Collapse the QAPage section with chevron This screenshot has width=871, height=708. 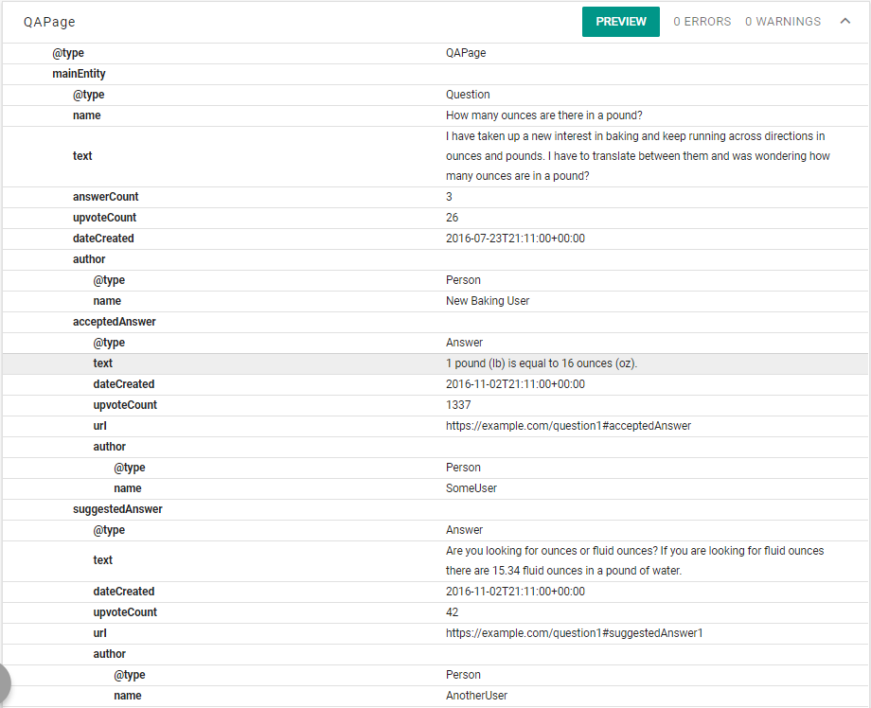(x=844, y=21)
